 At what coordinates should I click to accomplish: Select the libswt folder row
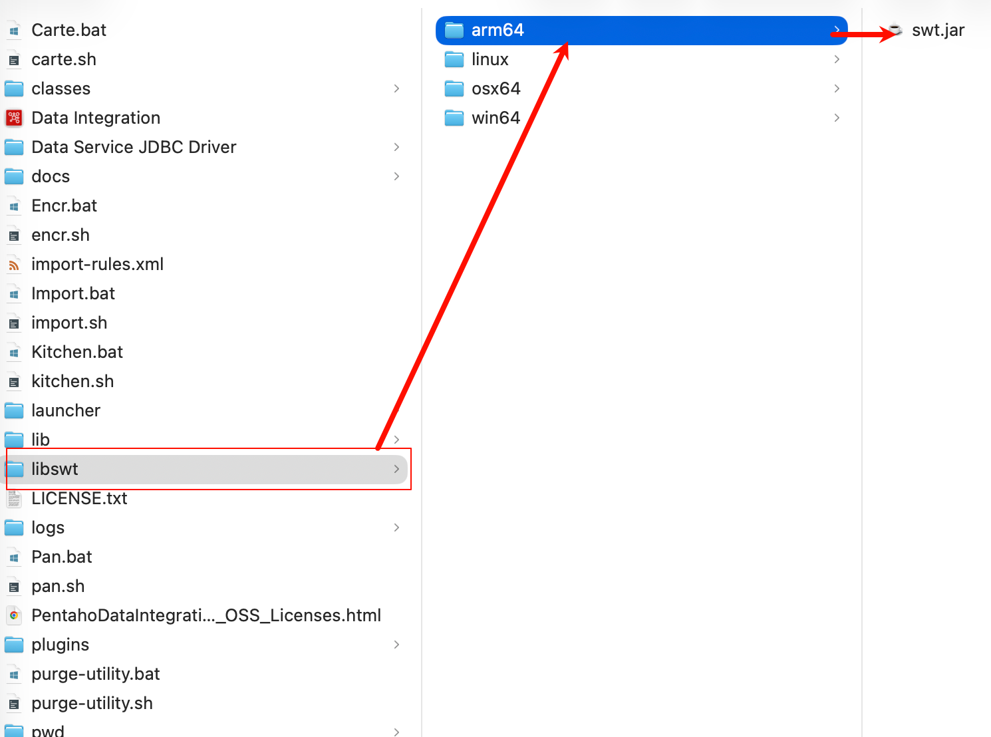(200, 469)
